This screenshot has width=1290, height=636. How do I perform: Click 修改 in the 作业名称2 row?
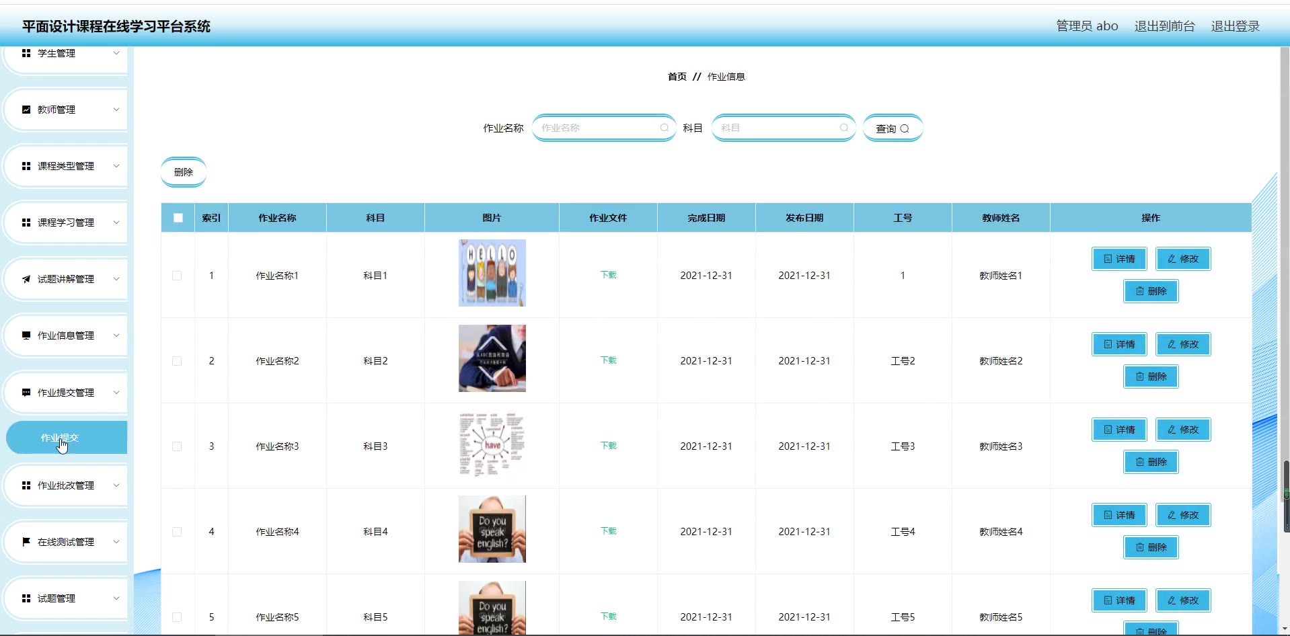(x=1183, y=344)
